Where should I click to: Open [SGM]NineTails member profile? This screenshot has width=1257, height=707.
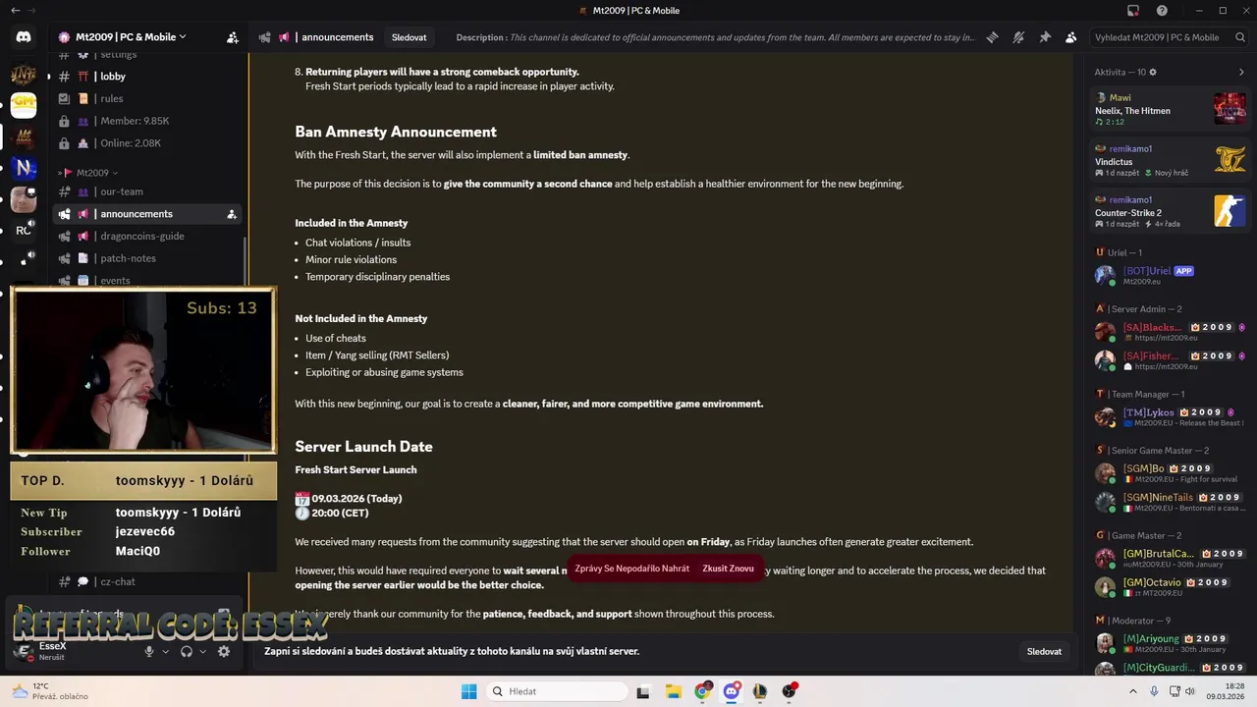tap(1169, 502)
